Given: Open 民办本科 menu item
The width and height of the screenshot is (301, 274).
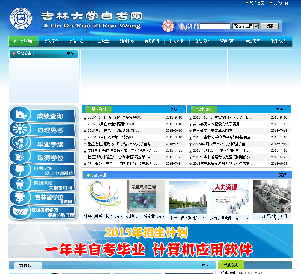Looking at the screenshot, I should [177, 41].
